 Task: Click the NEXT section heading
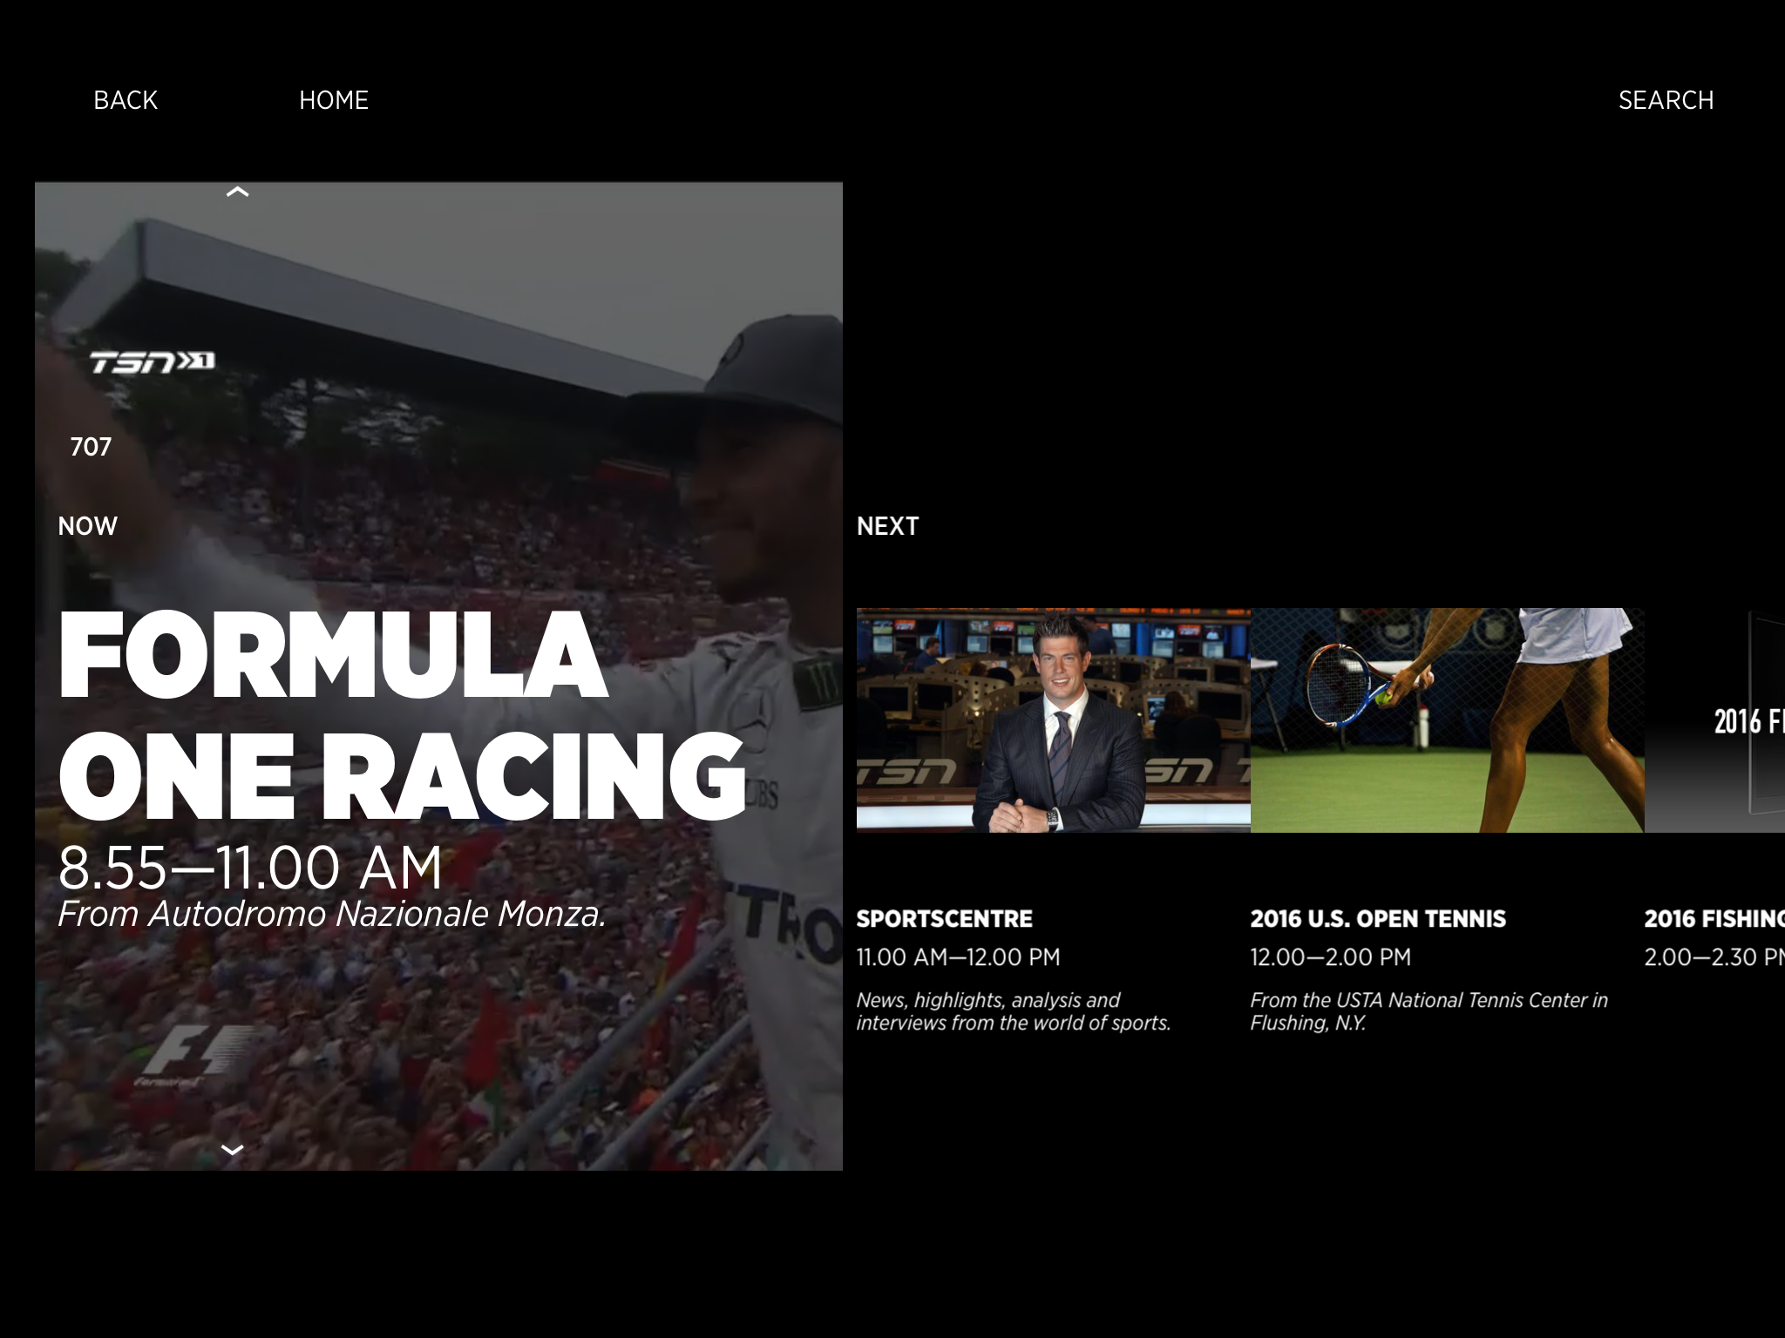tap(887, 526)
